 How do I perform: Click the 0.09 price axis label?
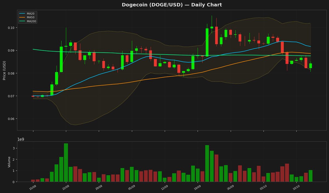(11, 51)
